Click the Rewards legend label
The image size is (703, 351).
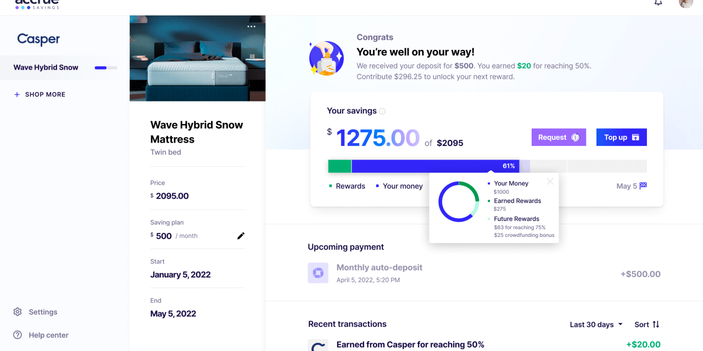(350, 186)
